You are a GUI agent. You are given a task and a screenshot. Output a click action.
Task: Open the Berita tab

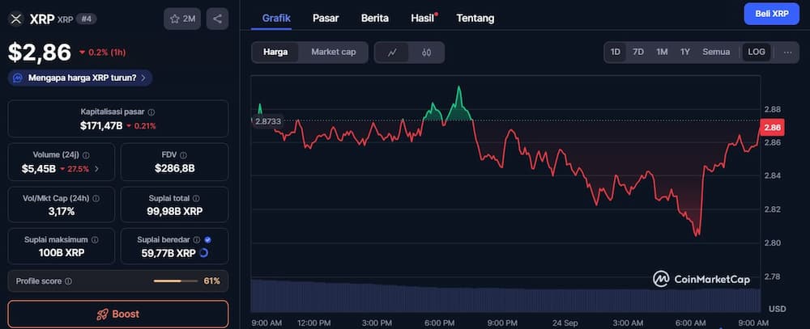point(374,19)
